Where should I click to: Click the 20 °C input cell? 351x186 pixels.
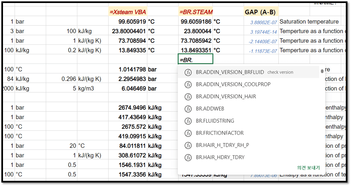pos(62,146)
